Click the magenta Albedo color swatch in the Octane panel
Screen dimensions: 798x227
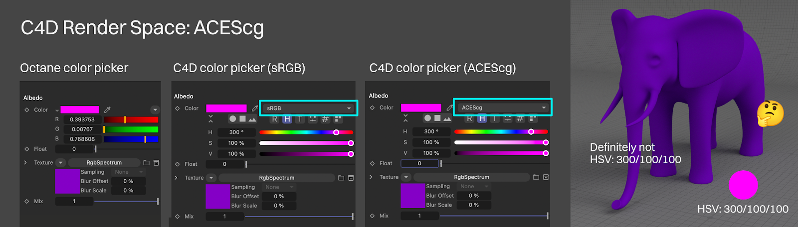click(80, 110)
